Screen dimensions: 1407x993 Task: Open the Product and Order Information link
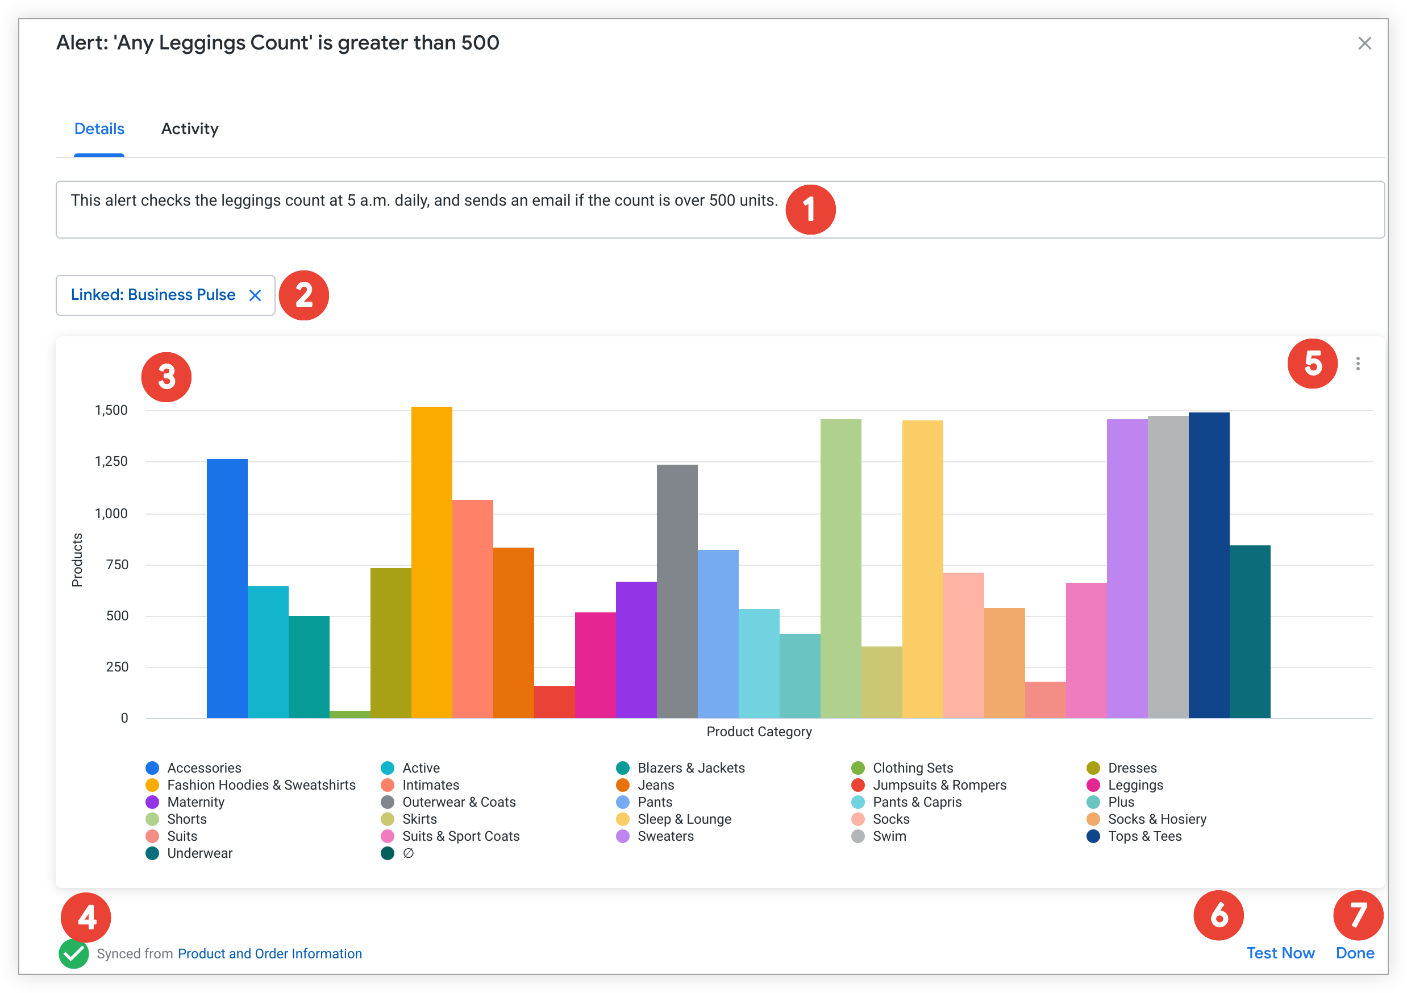click(269, 954)
